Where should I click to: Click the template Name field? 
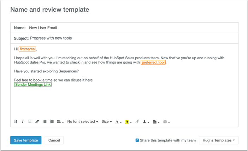pyautogui.click(x=124, y=28)
